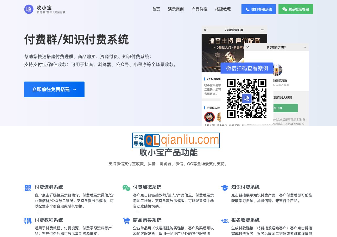Image resolution: width=337 pixels, height=237 pixels.
Task: Open the 演示案例 nav item
Action: pyautogui.click(x=176, y=9)
